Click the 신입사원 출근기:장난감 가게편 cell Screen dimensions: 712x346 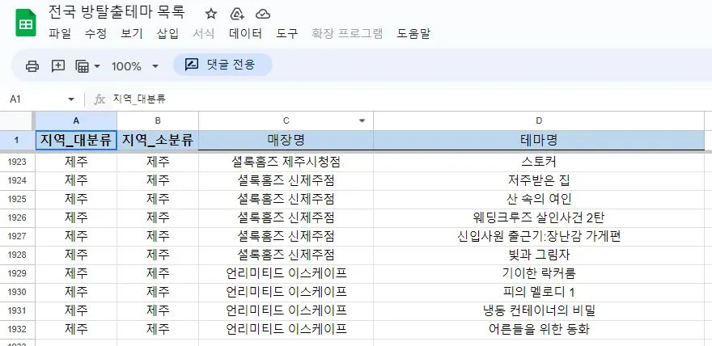point(539,237)
